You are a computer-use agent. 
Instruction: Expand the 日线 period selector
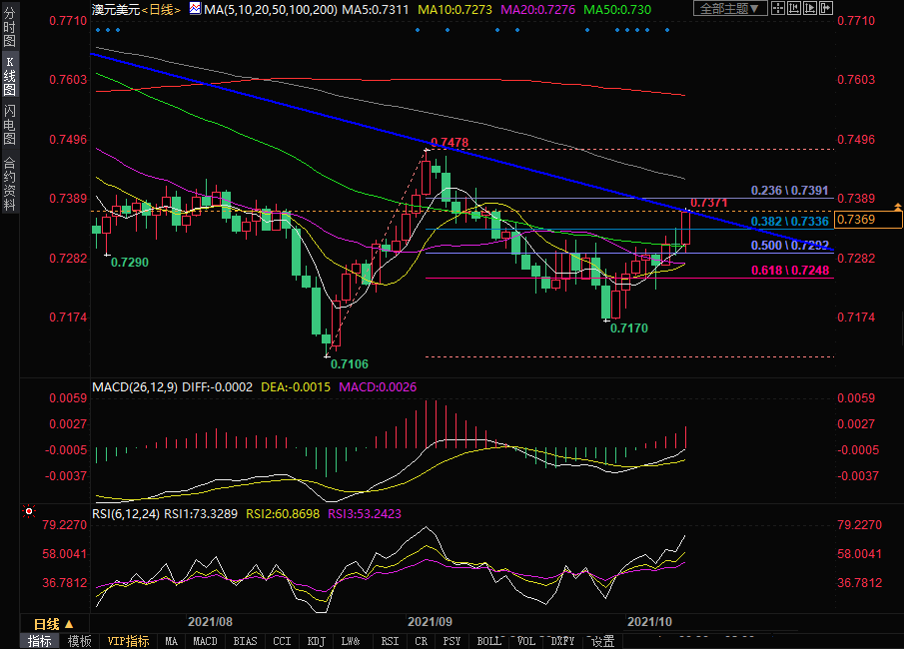[54, 624]
